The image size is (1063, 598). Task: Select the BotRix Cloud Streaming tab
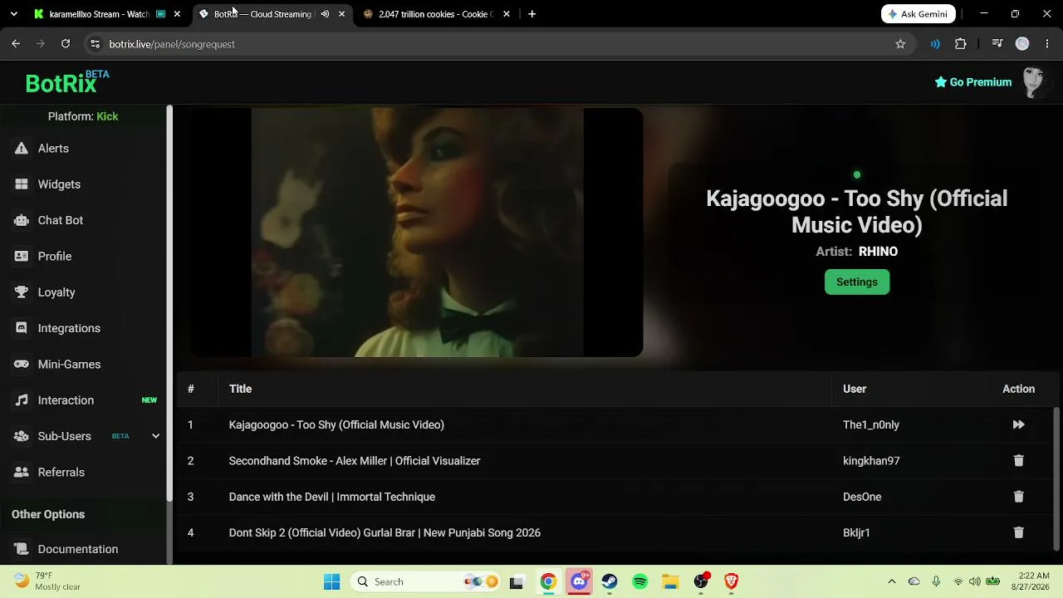click(x=272, y=14)
